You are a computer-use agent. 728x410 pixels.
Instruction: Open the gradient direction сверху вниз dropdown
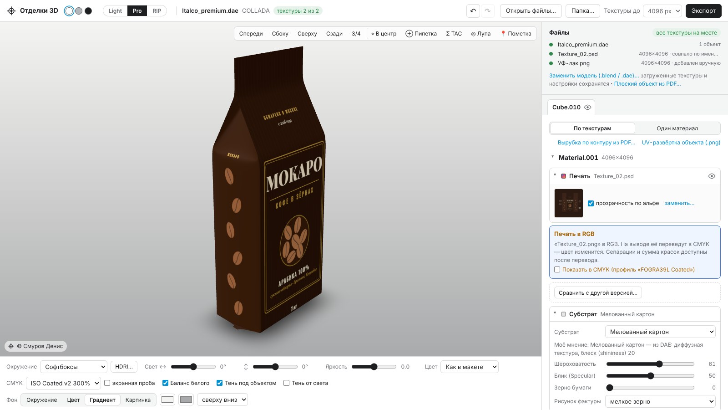click(x=222, y=400)
